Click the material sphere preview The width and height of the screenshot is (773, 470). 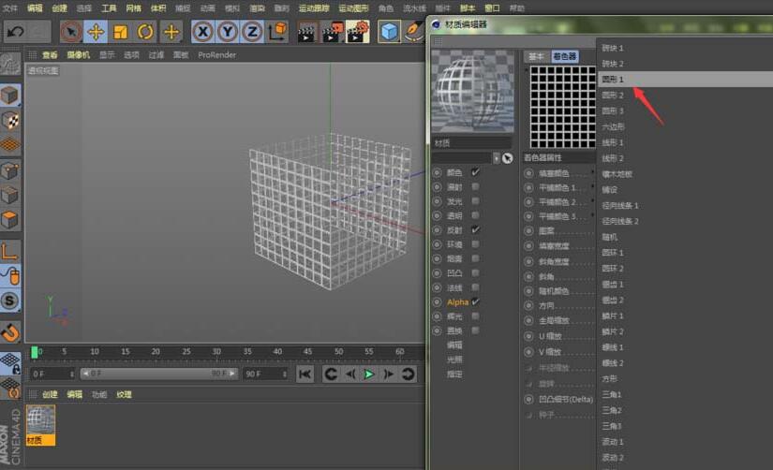[472, 91]
